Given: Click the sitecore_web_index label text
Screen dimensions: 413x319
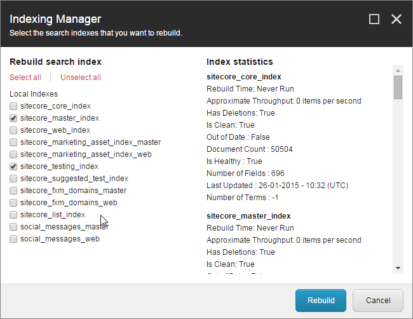Looking at the screenshot, I should [x=55, y=130].
